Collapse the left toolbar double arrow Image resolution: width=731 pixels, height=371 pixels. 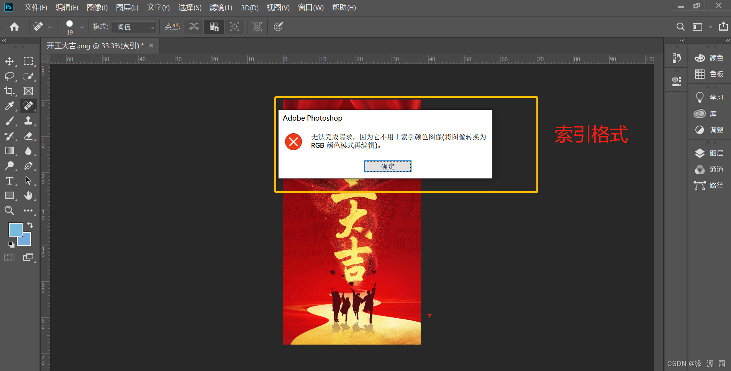[x=4, y=40]
